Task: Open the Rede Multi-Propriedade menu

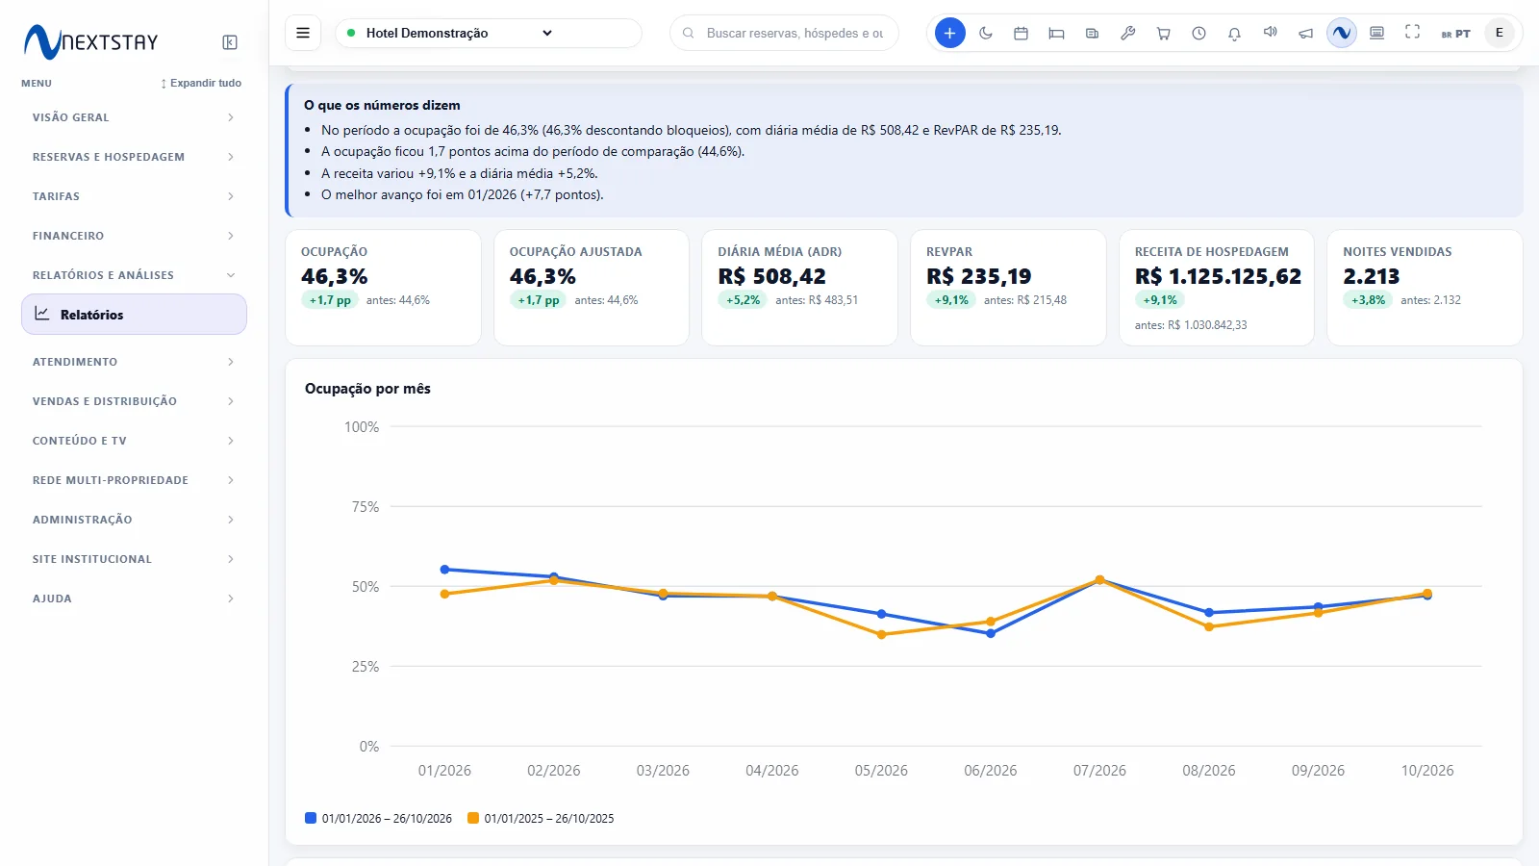Action: pyautogui.click(x=134, y=480)
